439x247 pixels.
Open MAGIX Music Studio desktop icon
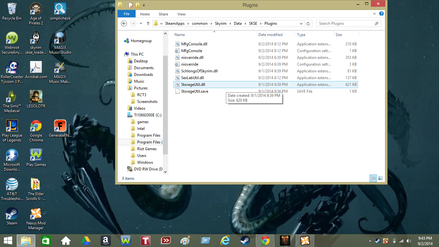click(60, 43)
